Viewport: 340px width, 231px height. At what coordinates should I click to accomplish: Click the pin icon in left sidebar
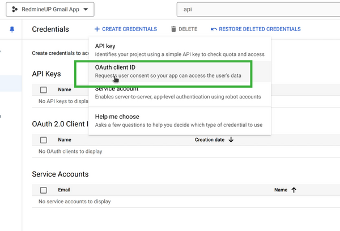click(x=12, y=29)
